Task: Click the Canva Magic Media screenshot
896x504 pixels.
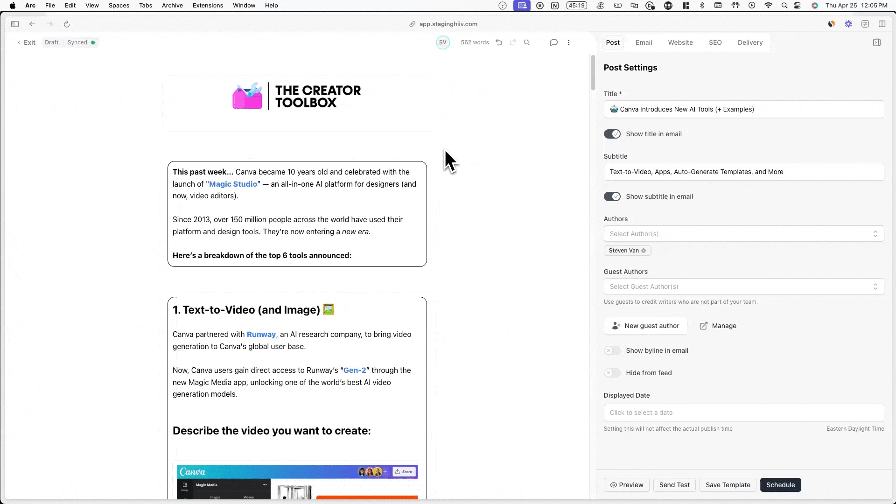Action: [x=297, y=482]
